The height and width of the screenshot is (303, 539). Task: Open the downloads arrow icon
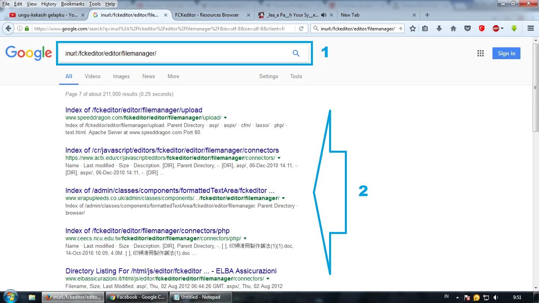tap(439, 28)
